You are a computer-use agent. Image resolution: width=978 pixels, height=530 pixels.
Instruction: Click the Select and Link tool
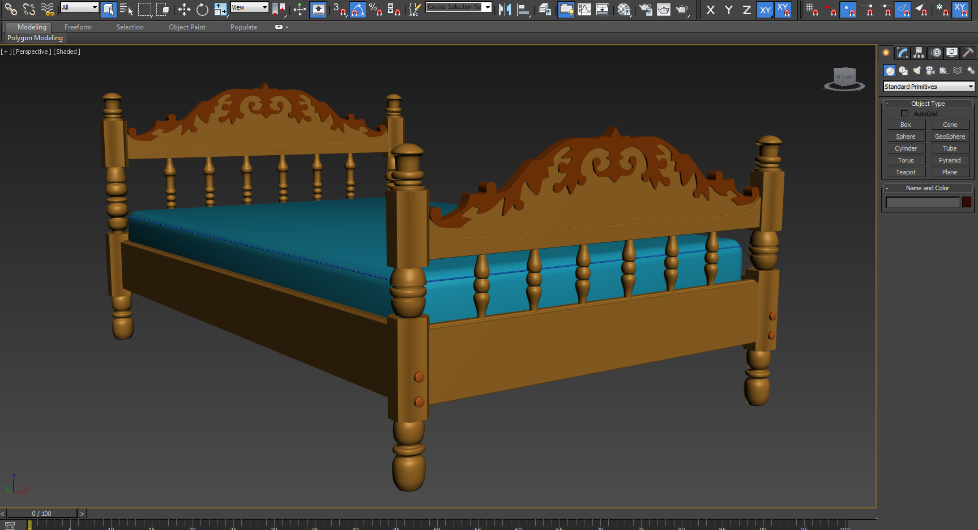[11, 9]
